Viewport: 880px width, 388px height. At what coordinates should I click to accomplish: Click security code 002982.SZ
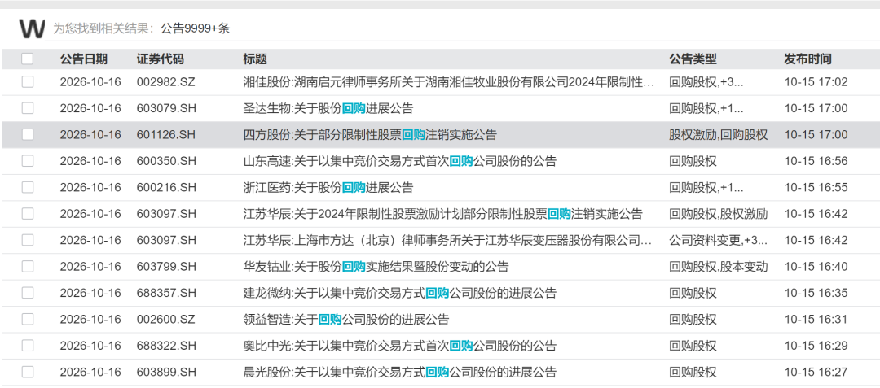click(166, 82)
